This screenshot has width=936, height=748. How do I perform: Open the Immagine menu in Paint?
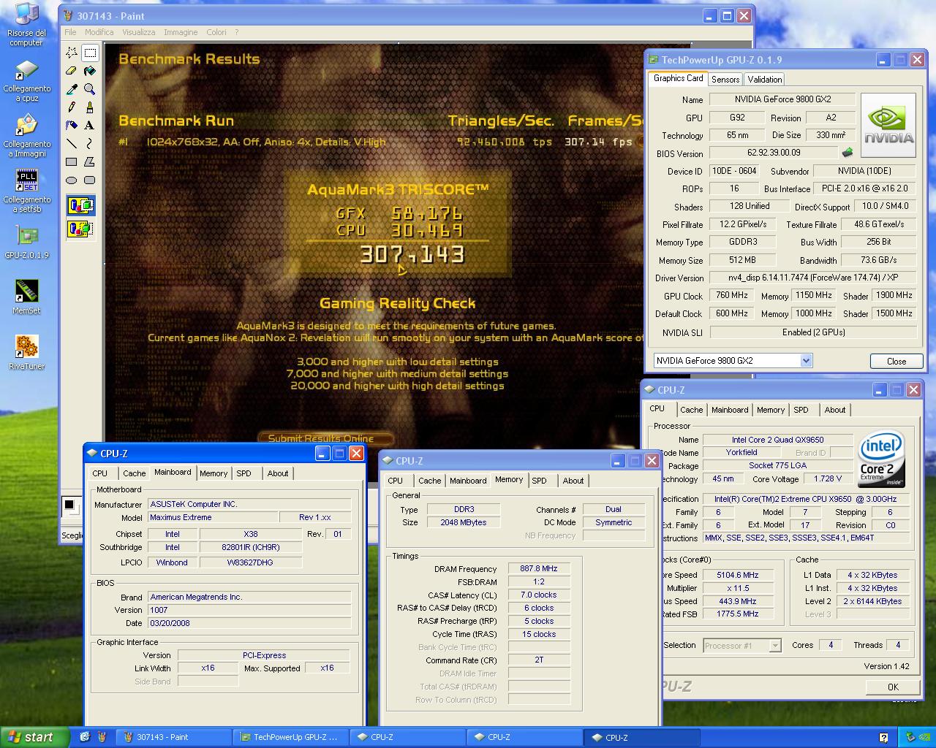click(x=181, y=32)
